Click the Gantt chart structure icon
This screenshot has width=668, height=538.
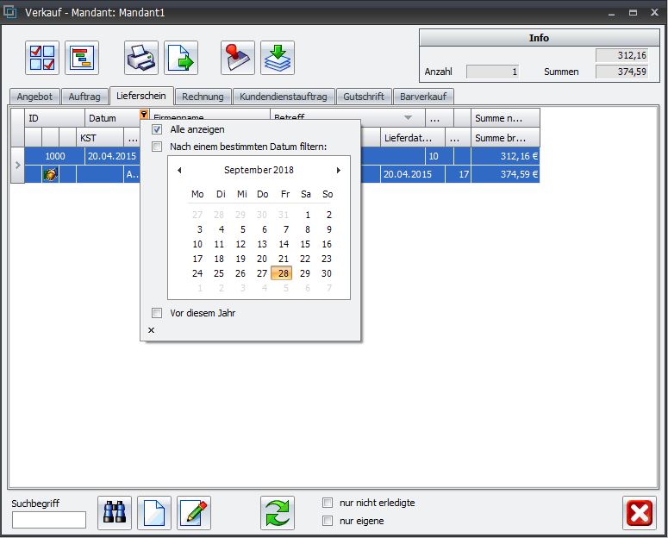point(82,58)
